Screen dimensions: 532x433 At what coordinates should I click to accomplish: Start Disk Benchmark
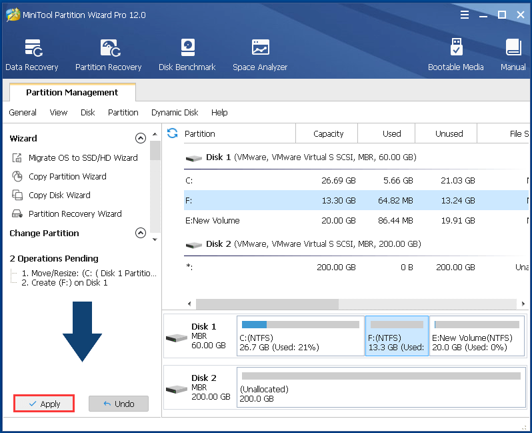coord(187,55)
